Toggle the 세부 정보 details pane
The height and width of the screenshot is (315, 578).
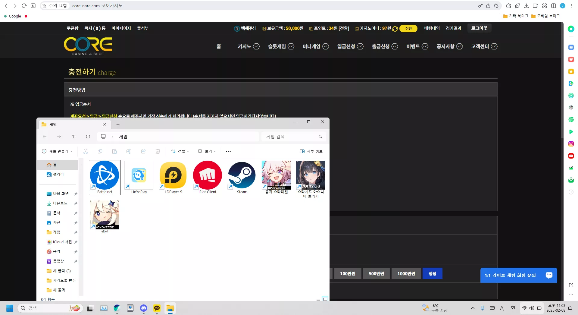click(x=311, y=151)
